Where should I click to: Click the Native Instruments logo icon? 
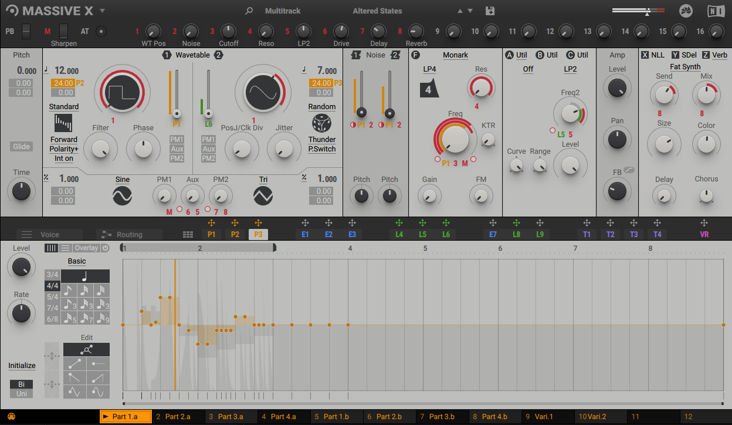tap(716, 11)
